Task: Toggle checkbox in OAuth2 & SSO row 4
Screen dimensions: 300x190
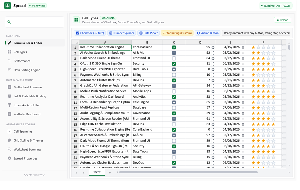Action: tap(174, 64)
